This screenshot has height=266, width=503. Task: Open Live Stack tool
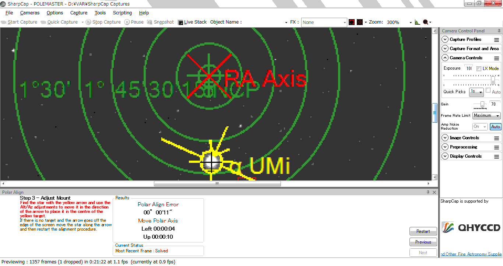(192, 22)
